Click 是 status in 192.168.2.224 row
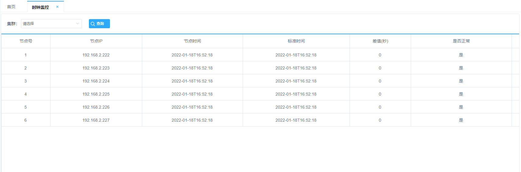521x172 pixels. coord(461,81)
